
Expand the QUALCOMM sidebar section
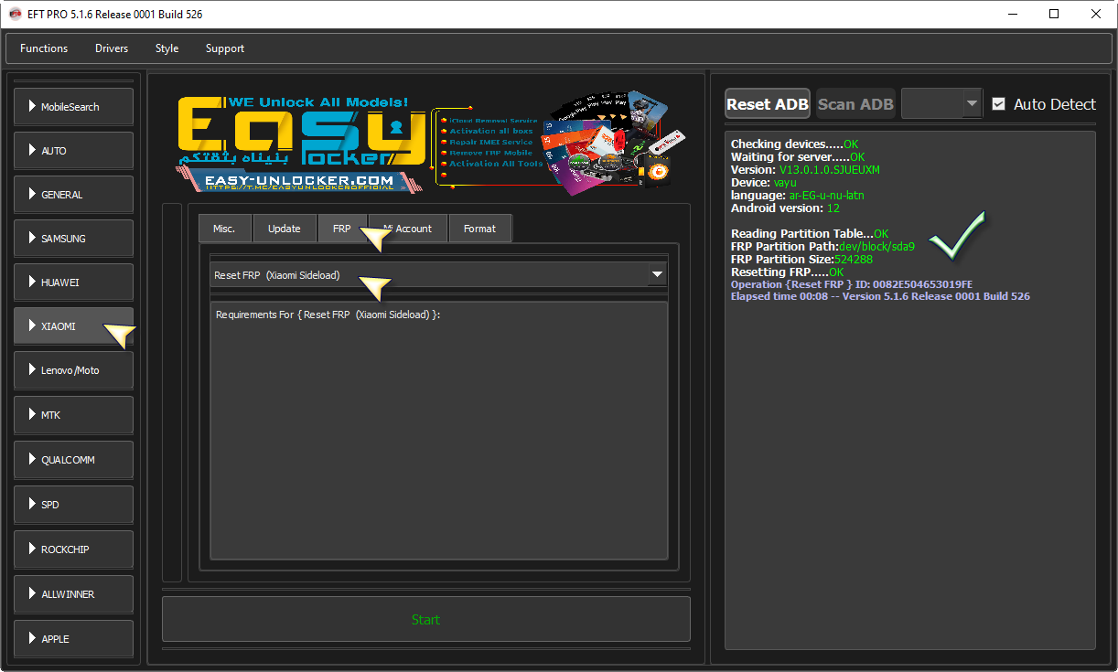tap(73, 460)
